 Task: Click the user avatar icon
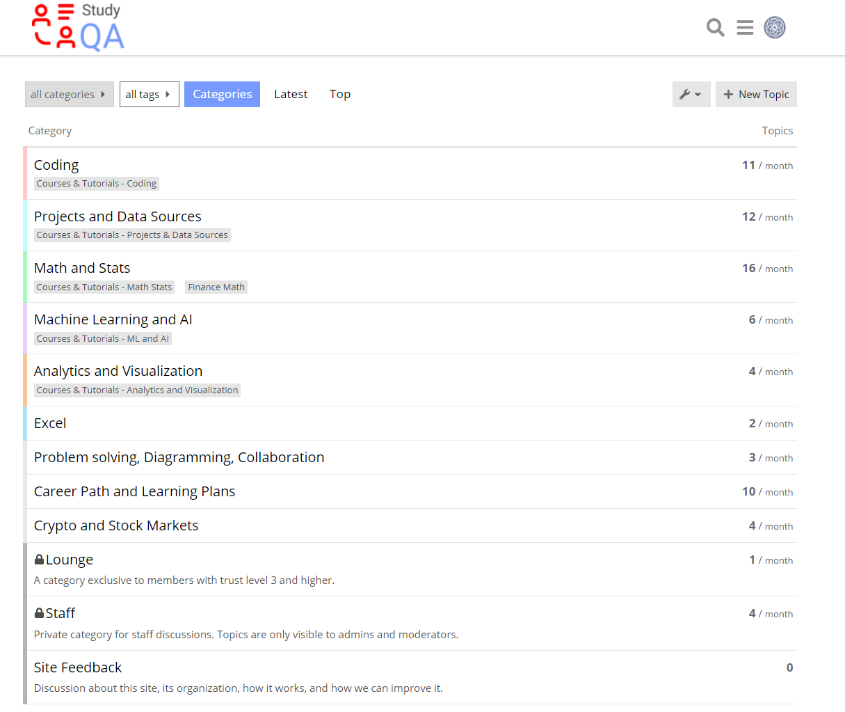pos(775,28)
